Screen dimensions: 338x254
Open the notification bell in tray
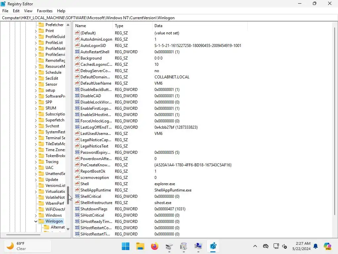[x=316, y=246]
